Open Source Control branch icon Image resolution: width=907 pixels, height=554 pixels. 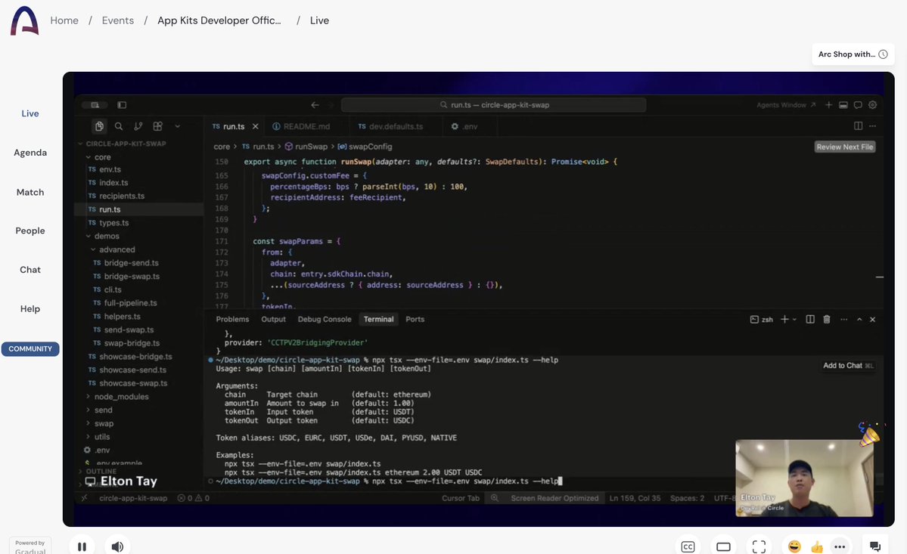pos(138,126)
